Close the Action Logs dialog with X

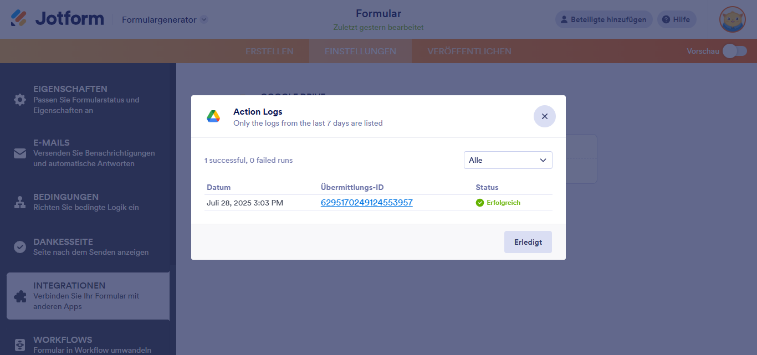click(x=545, y=116)
